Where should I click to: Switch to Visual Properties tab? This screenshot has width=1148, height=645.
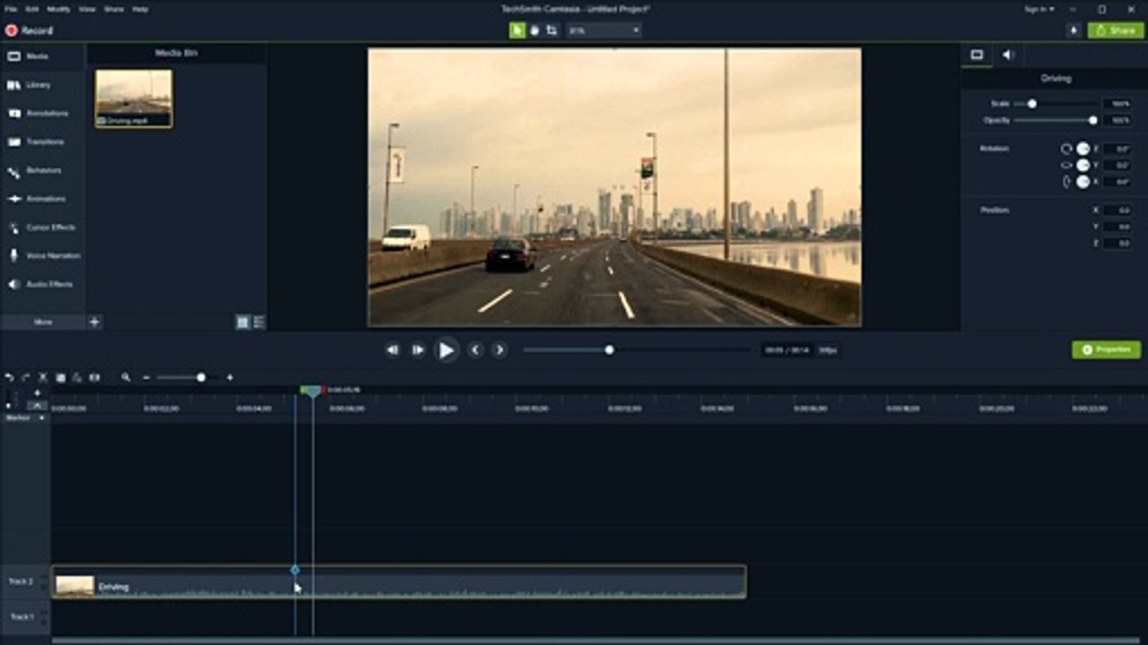tap(977, 55)
